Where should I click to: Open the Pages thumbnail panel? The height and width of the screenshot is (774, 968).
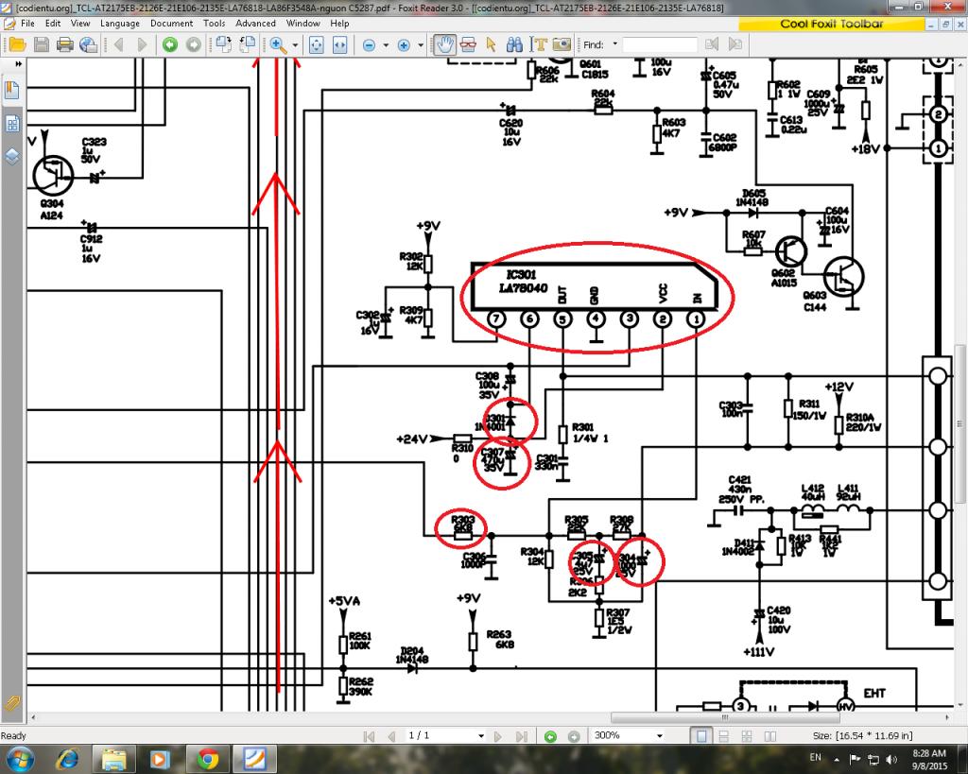point(13,124)
